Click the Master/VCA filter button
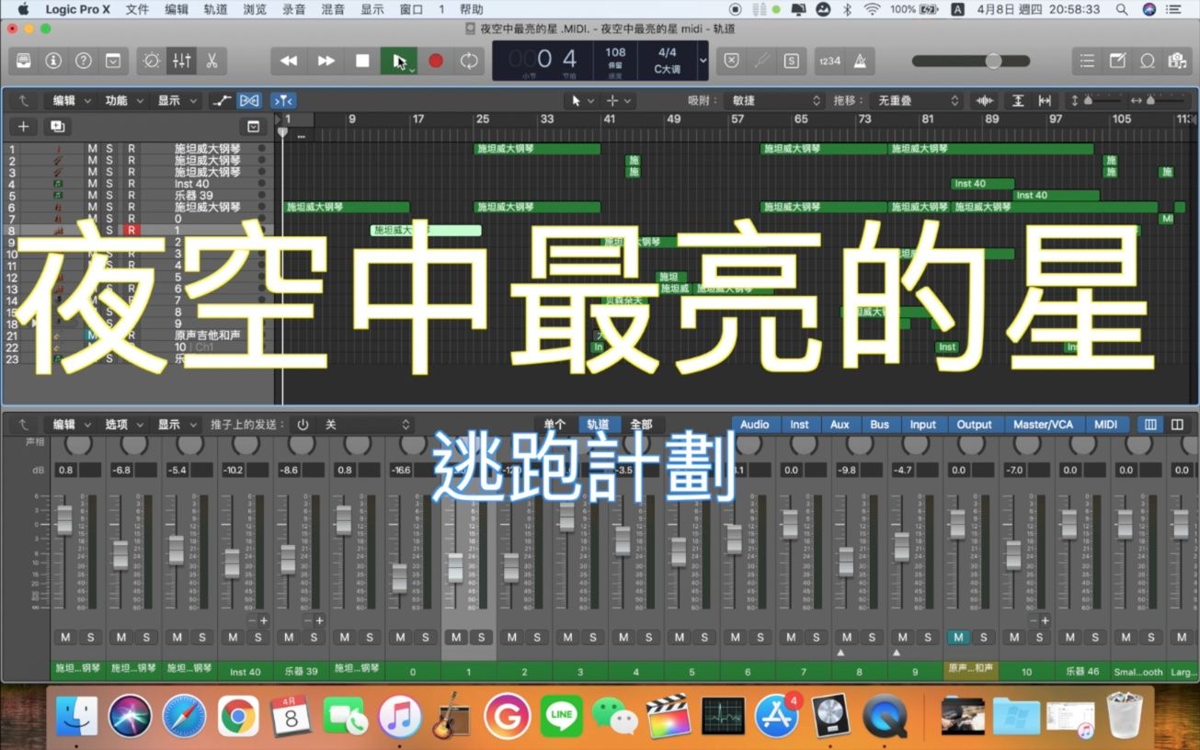The image size is (1200, 750). pyautogui.click(x=1043, y=425)
